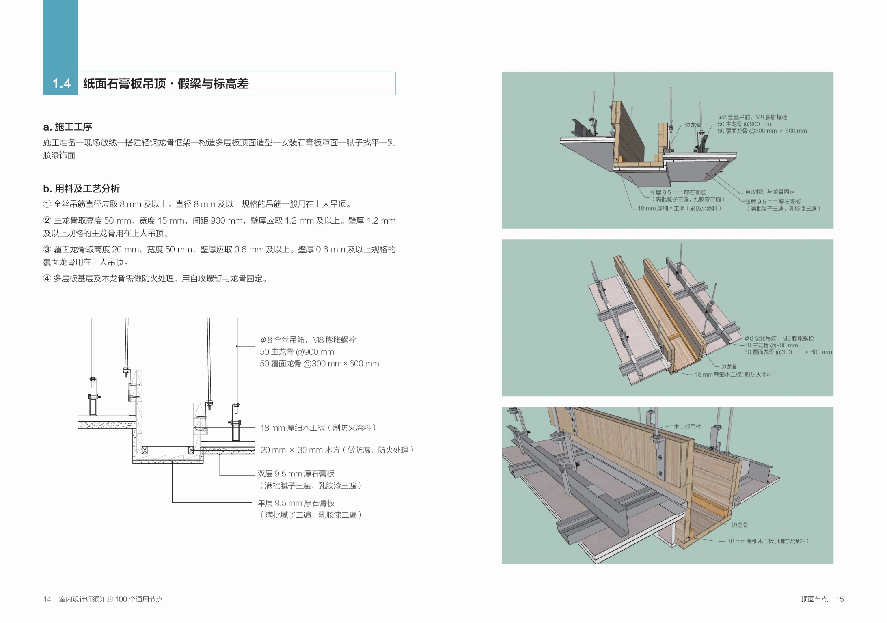This screenshot has height=623, width=887.
Task: Click page number 14 footer text
Action: (47, 599)
